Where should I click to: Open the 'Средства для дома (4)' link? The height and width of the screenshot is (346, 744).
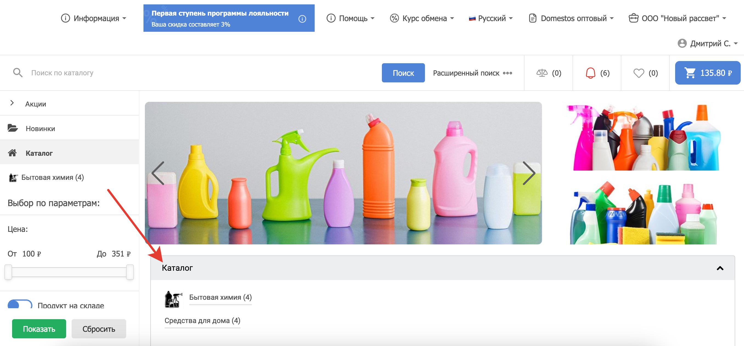coord(202,320)
